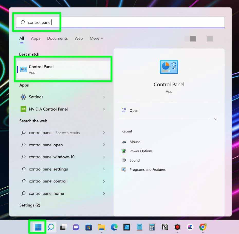Switch to the Documents filter tab
This screenshot has height=234, width=239.
pyautogui.click(x=57, y=38)
